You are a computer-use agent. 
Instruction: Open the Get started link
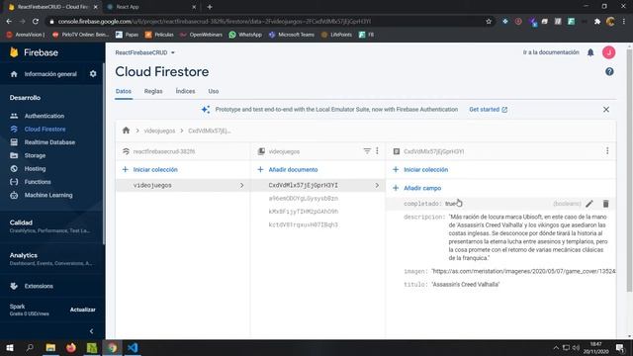pyautogui.click(x=488, y=110)
